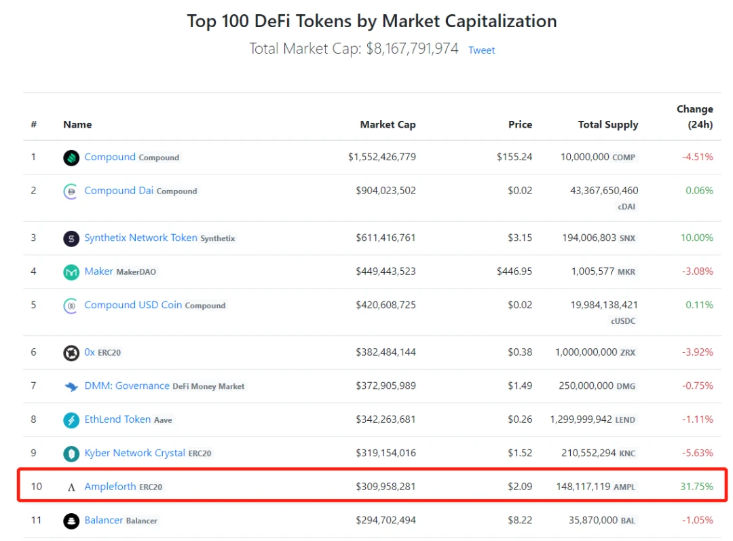Open the Compound Dai link
The height and width of the screenshot is (541, 733).
[119, 191]
